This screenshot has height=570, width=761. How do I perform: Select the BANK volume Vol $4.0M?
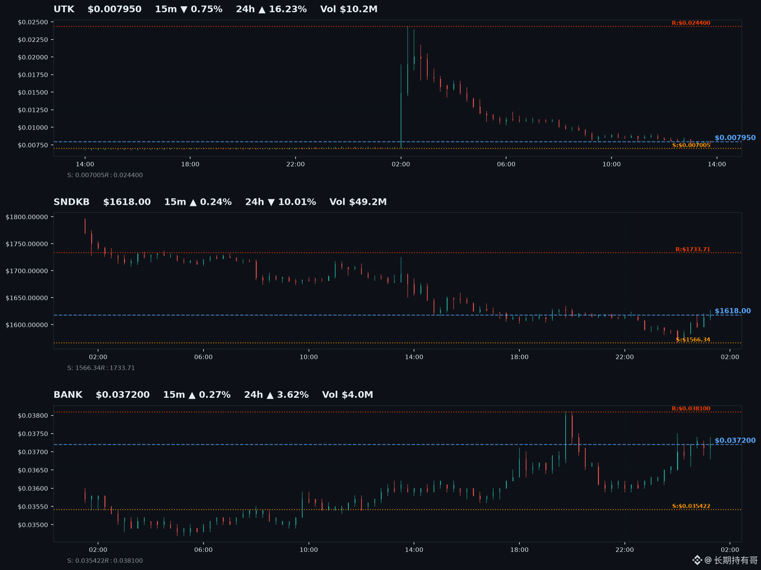pos(348,395)
